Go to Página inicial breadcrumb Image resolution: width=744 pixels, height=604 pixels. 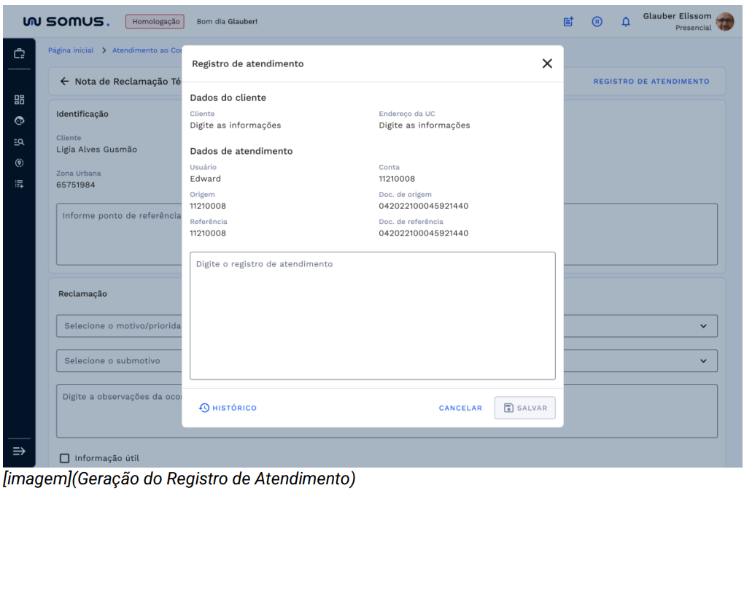click(x=71, y=50)
